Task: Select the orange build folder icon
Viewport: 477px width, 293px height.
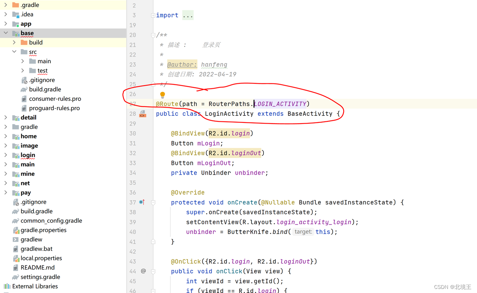Action: tap(24, 42)
